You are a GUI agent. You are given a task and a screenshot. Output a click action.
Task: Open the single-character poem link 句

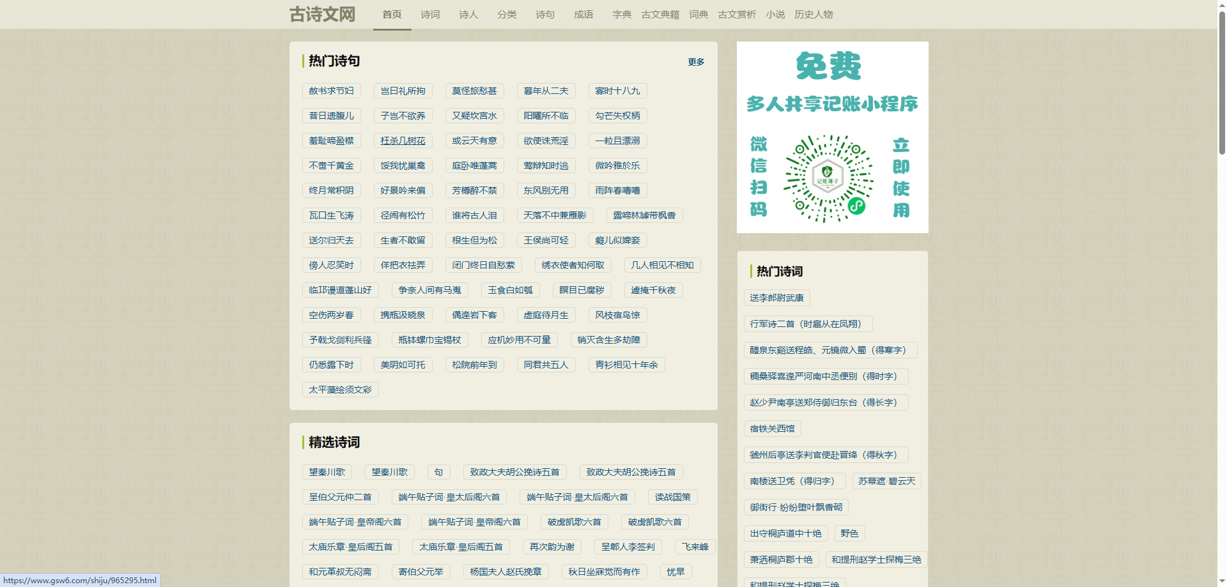click(438, 472)
